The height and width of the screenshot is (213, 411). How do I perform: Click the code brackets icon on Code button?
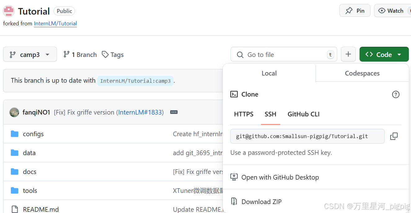tap(369, 54)
